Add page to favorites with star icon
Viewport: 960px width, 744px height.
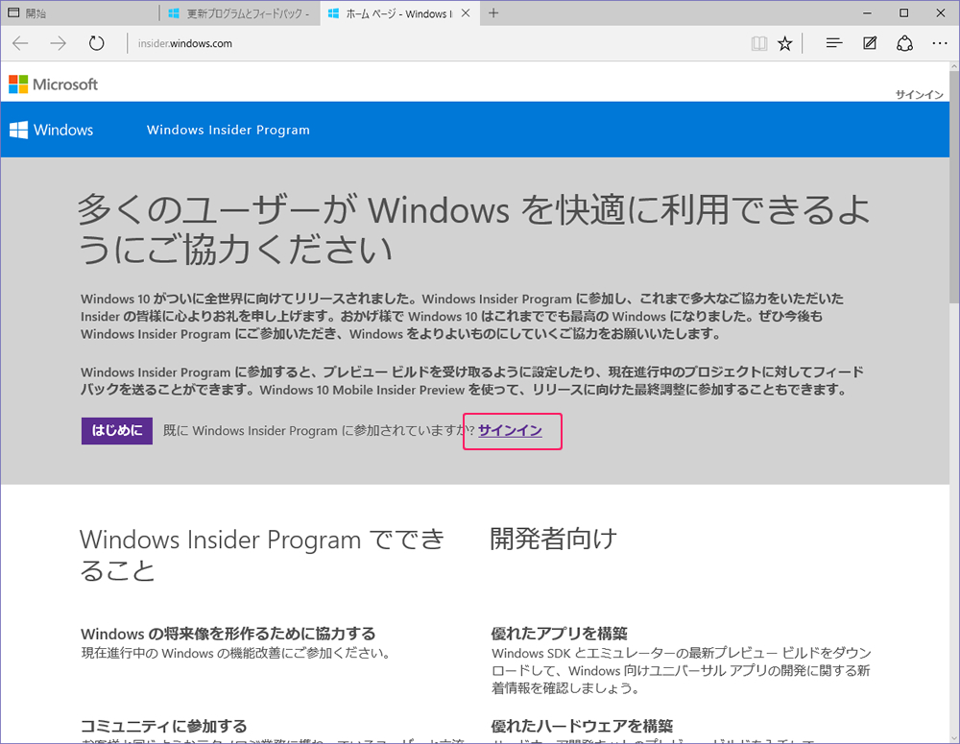(785, 43)
